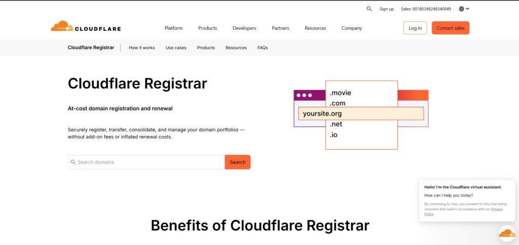The height and width of the screenshot is (245, 519).
Task: Focus the Search domains input field
Action: click(x=146, y=162)
